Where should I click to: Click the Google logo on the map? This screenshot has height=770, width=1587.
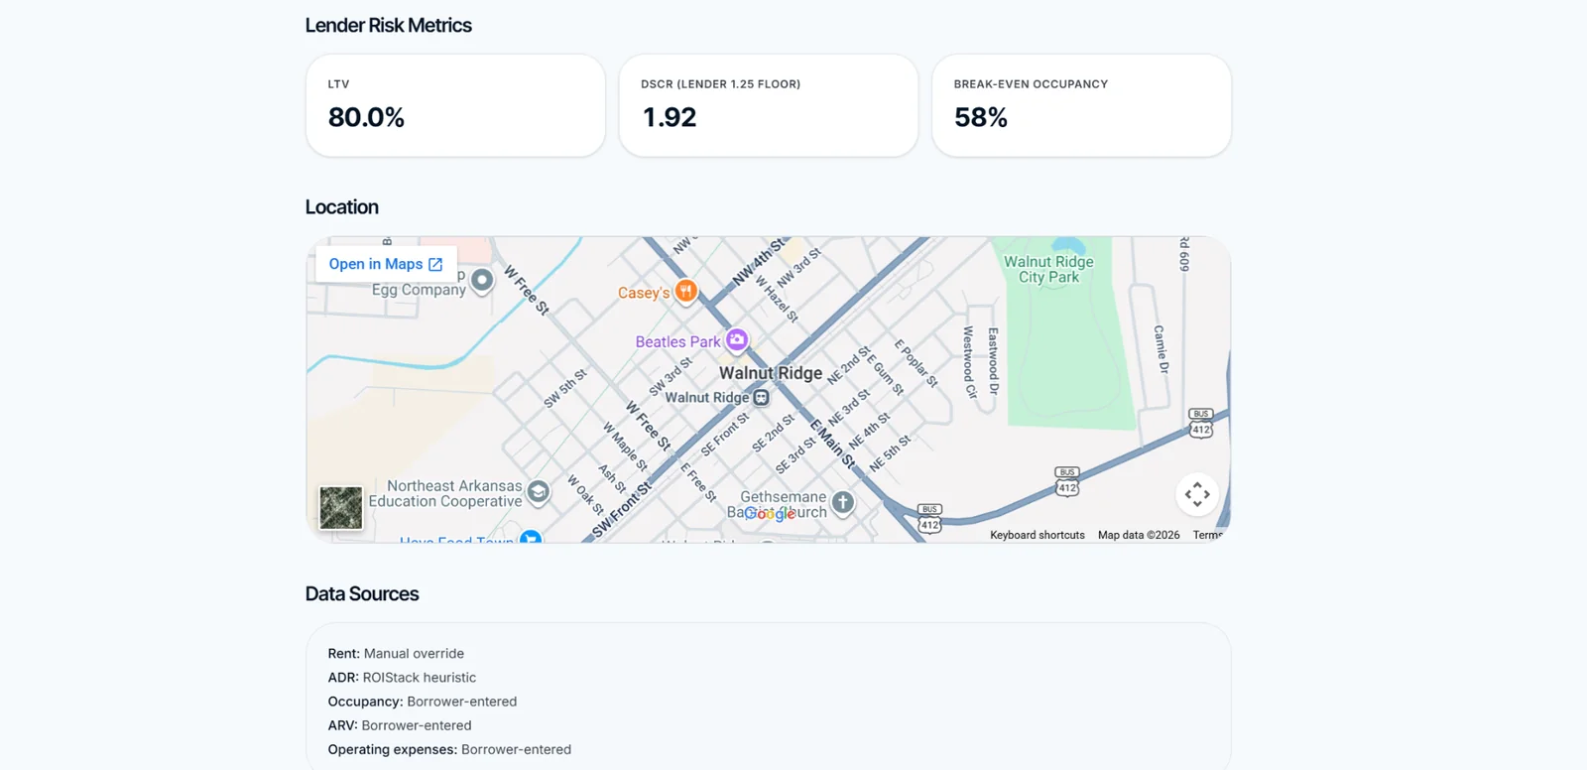[x=771, y=513]
